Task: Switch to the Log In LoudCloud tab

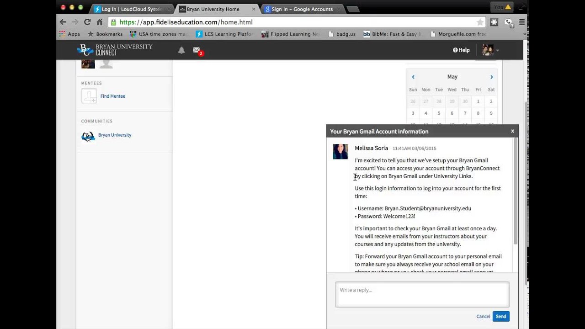Action: 132,9
